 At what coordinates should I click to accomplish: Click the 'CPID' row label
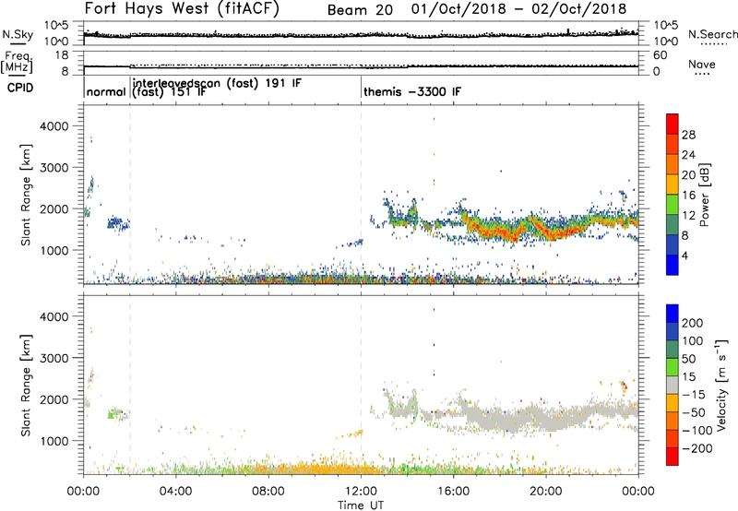point(20,88)
